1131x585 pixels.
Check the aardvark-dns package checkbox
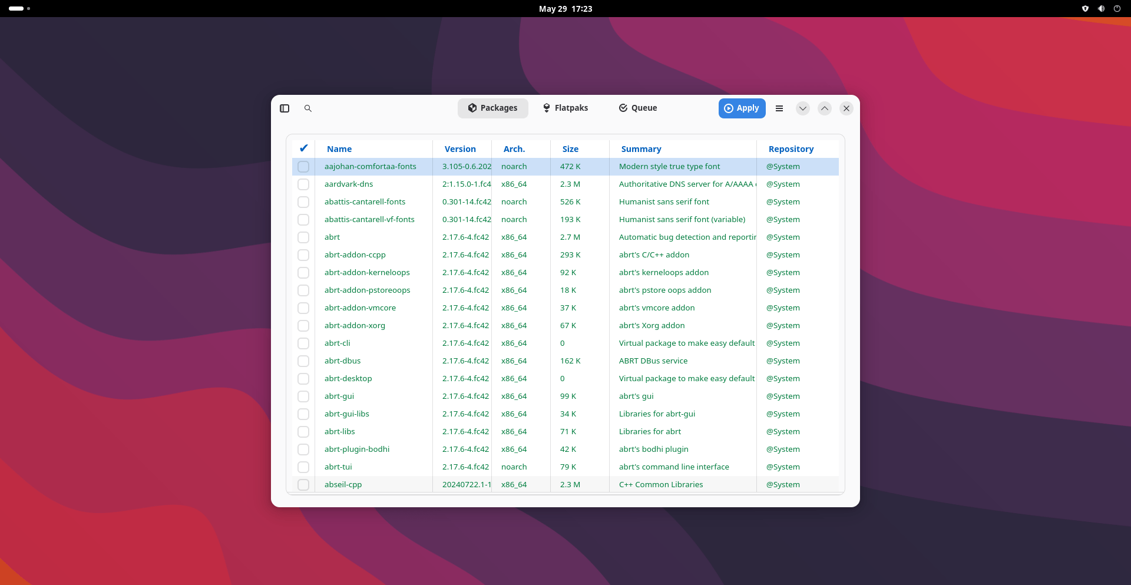(303, 184)
